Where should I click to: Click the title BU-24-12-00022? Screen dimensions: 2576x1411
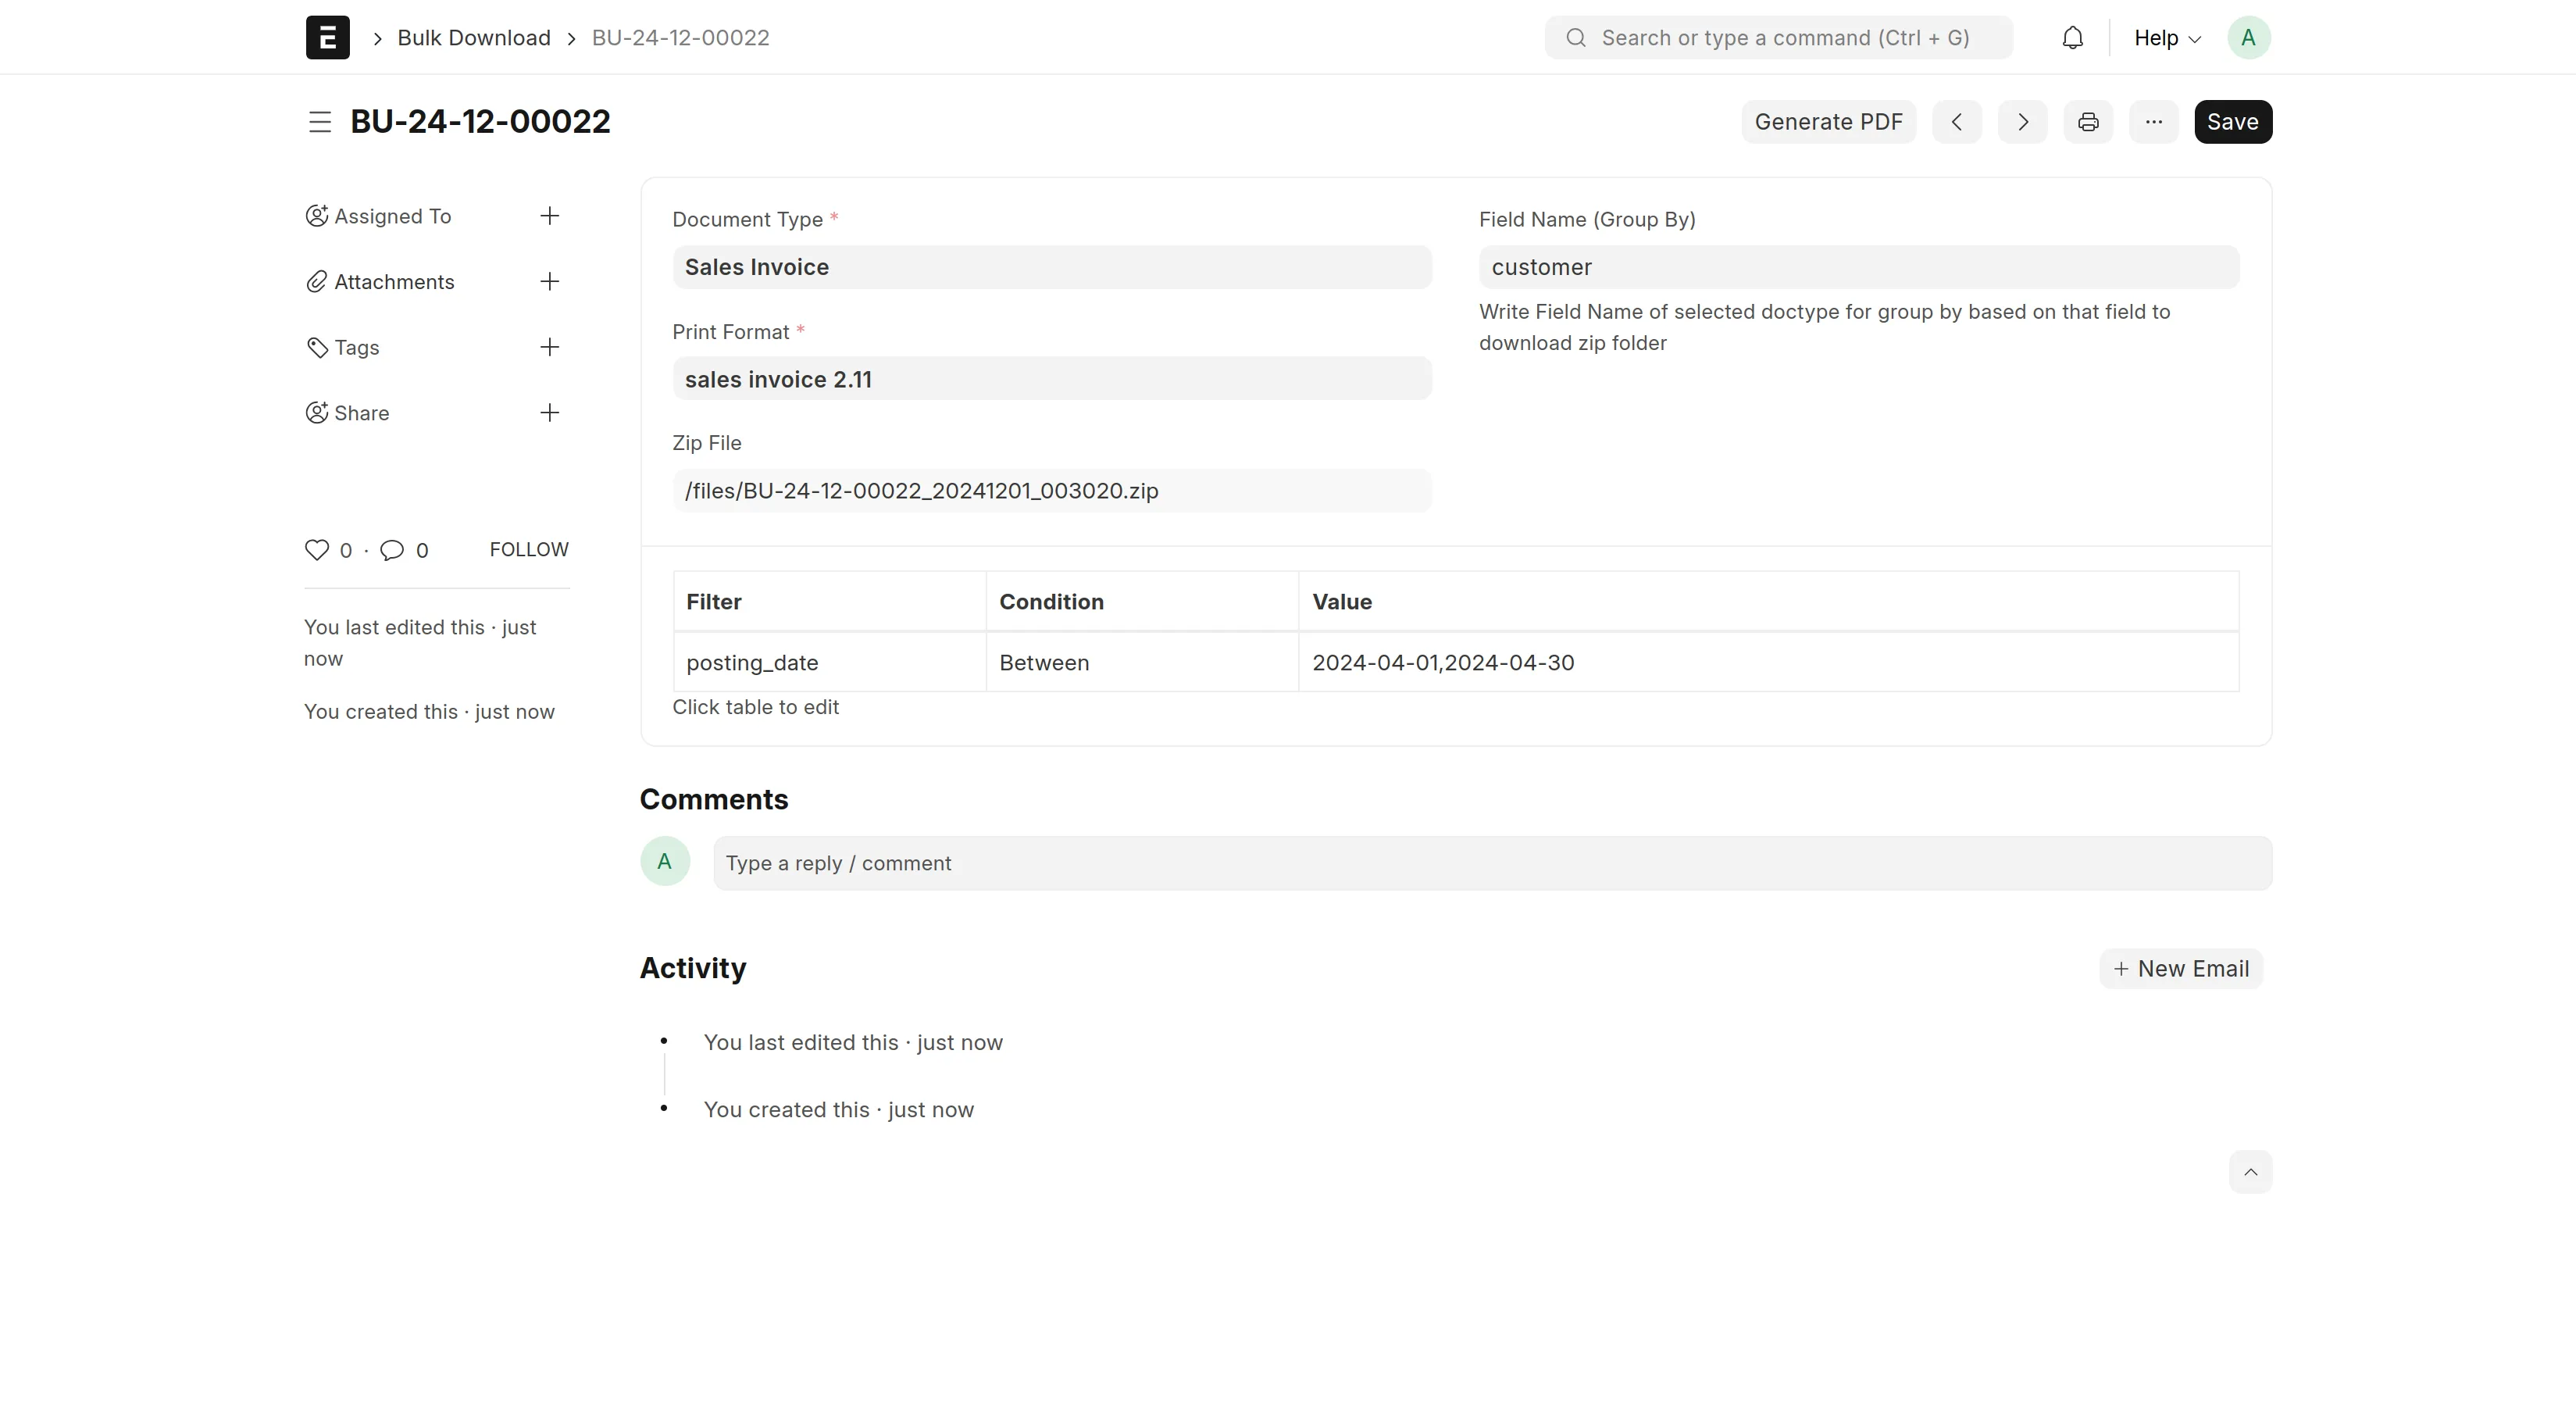click(480, 122)
